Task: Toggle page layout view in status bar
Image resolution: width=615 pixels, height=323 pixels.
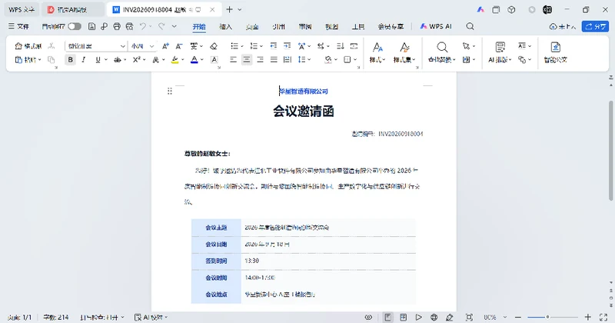Action: point(388,317)
